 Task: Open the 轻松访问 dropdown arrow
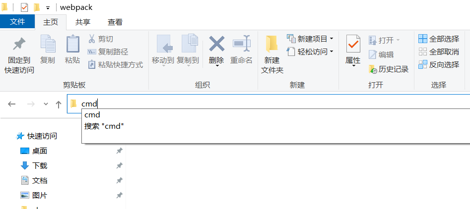[x=332, y=52]
